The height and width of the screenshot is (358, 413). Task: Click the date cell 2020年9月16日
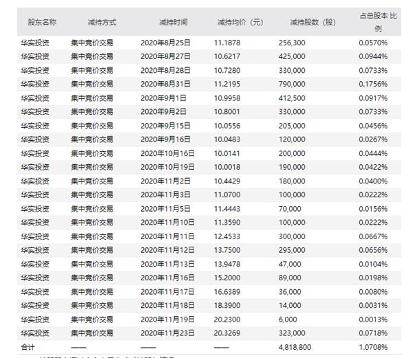point(165,139)
